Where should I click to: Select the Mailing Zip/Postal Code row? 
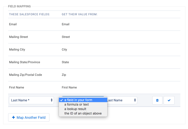(94, 75)
